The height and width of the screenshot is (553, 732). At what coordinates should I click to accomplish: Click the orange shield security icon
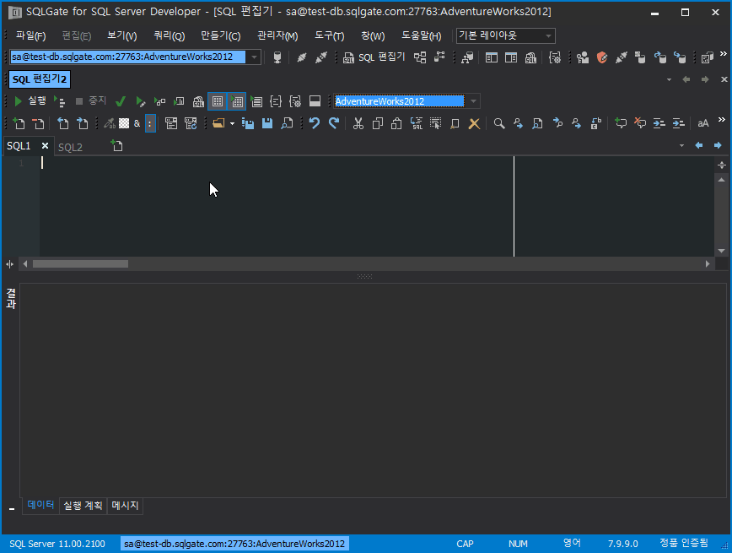602,57
